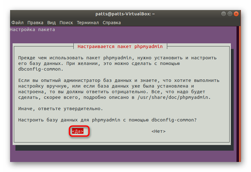Click the path /usr/share/doc/phpmyadmin text
The image size is (251, 172).
173,97
